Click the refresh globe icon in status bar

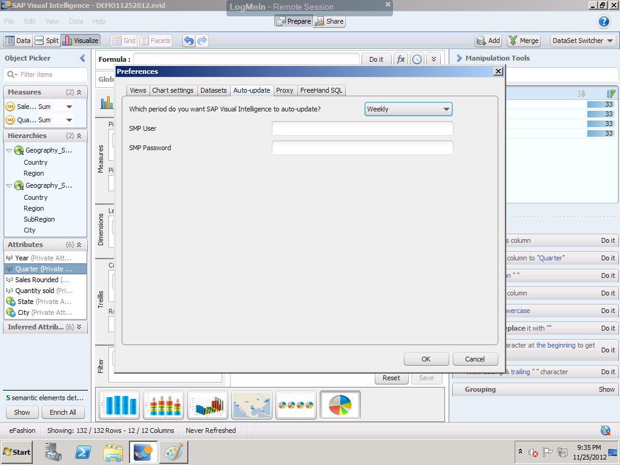(605, 430)
